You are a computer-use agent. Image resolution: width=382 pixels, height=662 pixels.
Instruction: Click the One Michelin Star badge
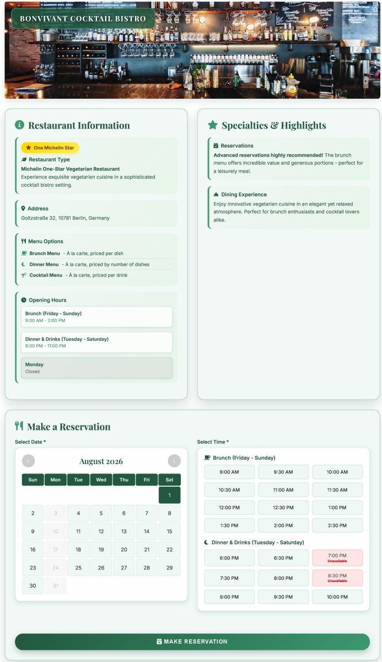(x=50, y=148)
